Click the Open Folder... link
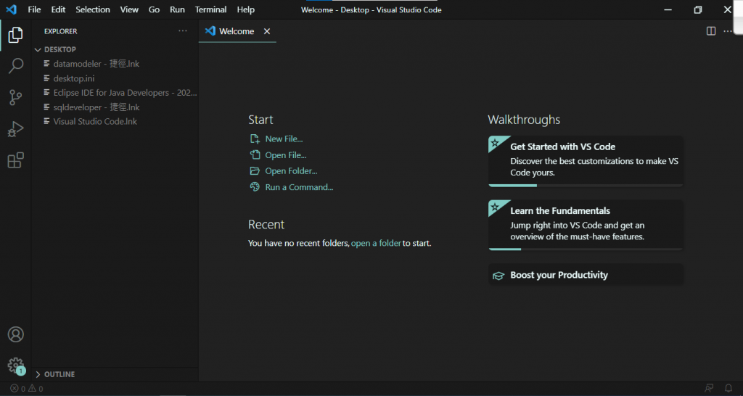 point(292,171)
